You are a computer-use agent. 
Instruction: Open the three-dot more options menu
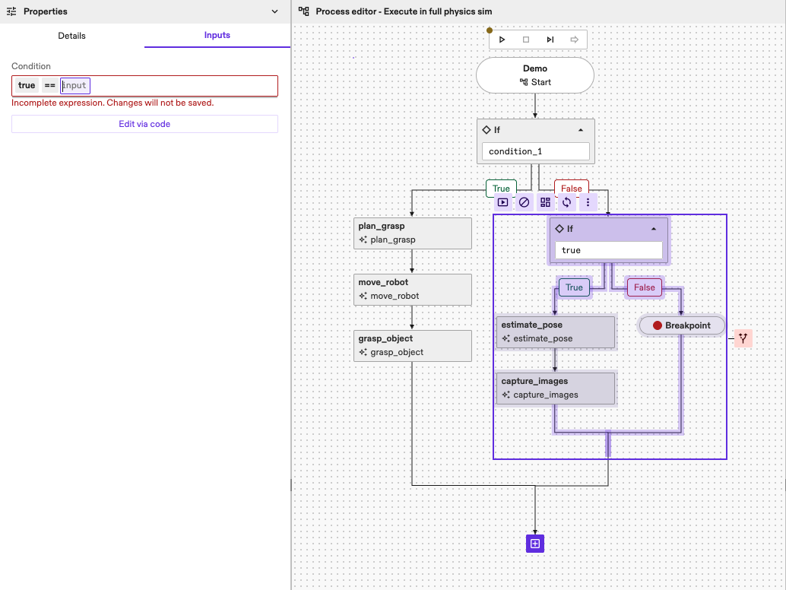(588, 202)
